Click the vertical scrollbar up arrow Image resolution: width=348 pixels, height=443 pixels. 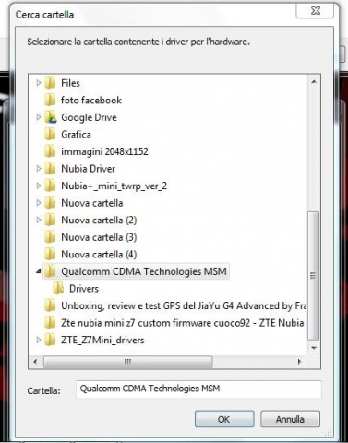[314, 82]
